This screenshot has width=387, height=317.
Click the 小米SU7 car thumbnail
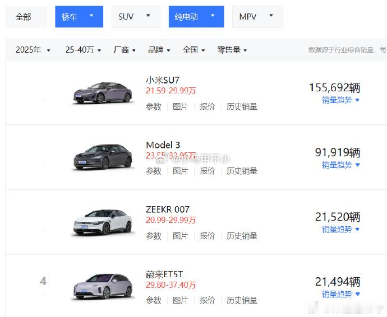(x=103, y=92)
